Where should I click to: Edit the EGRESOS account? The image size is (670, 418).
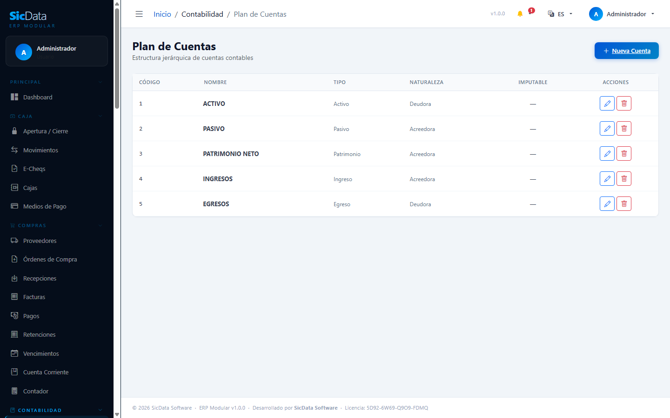[x=607, y=204]
